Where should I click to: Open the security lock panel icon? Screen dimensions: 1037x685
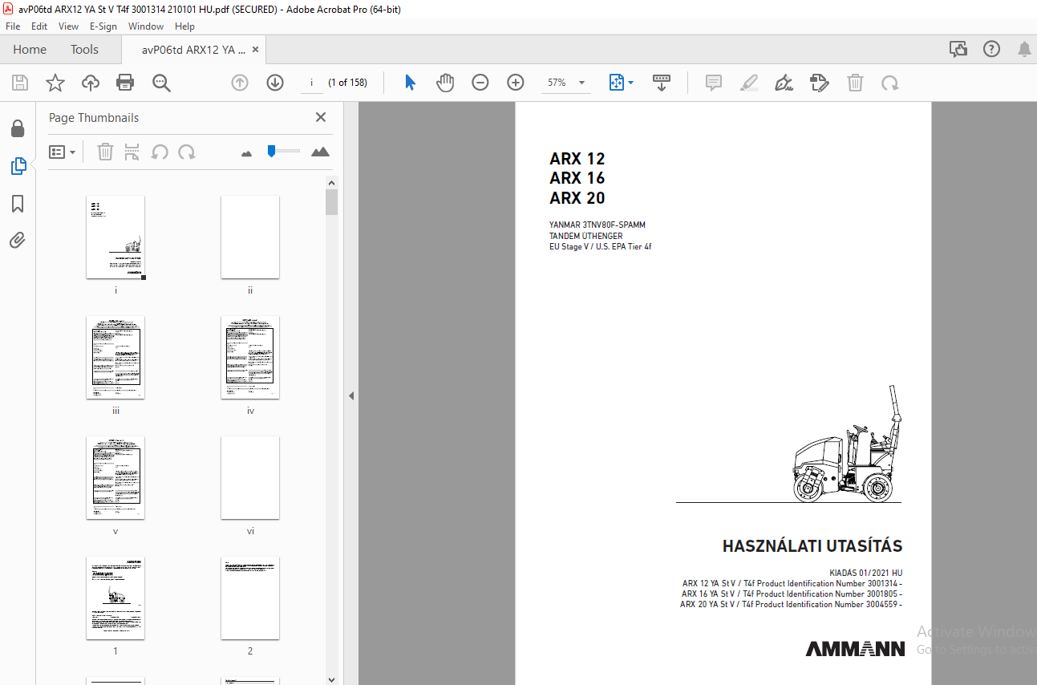18,128
